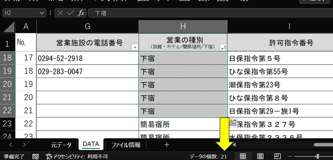Image resolution: width=333 pixels, height=160 pixels.
Task: Click the zoom slider handle
Action: pos(318,156)
